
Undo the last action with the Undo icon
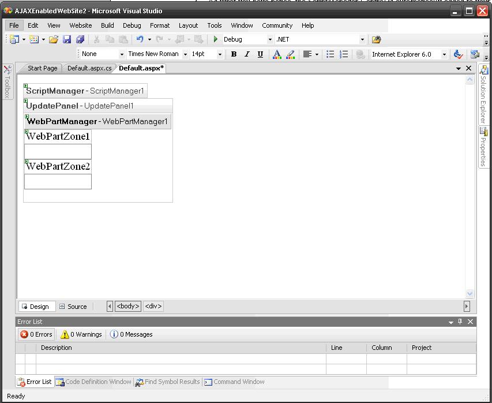[140, 39]
